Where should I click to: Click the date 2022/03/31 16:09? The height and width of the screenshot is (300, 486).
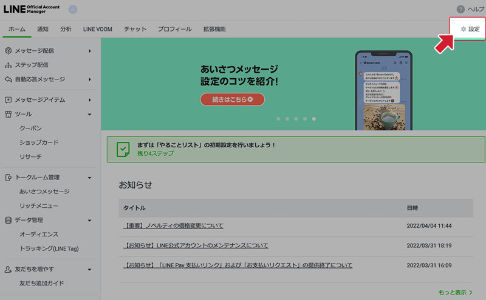click(x=429, y=265)
